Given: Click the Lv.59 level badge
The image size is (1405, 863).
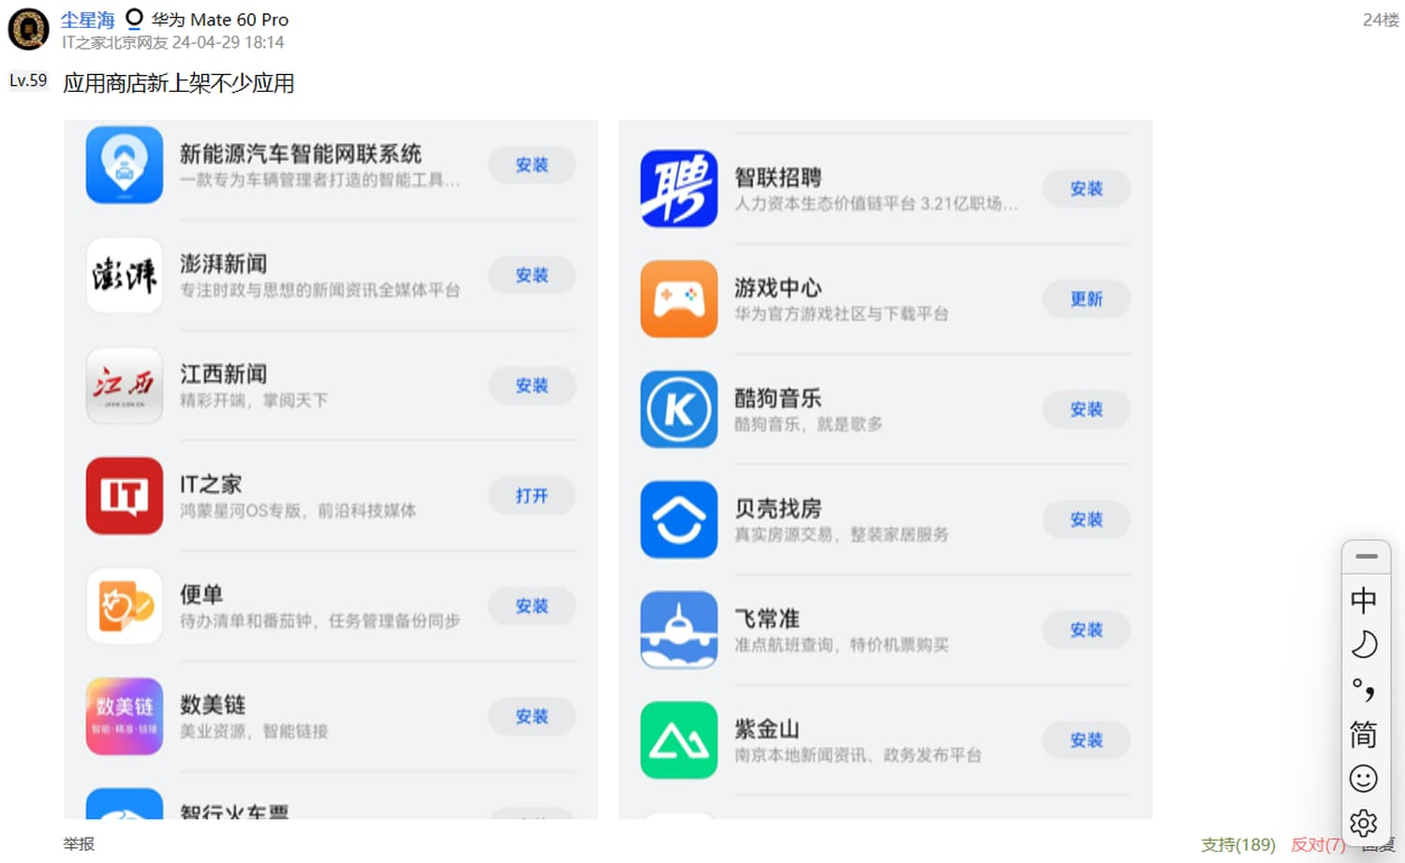Looking at the screenshot, I should coord(28,80).
